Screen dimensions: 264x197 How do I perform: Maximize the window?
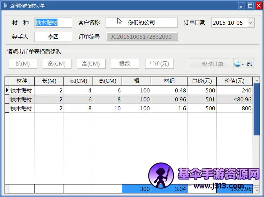(250, 5)
